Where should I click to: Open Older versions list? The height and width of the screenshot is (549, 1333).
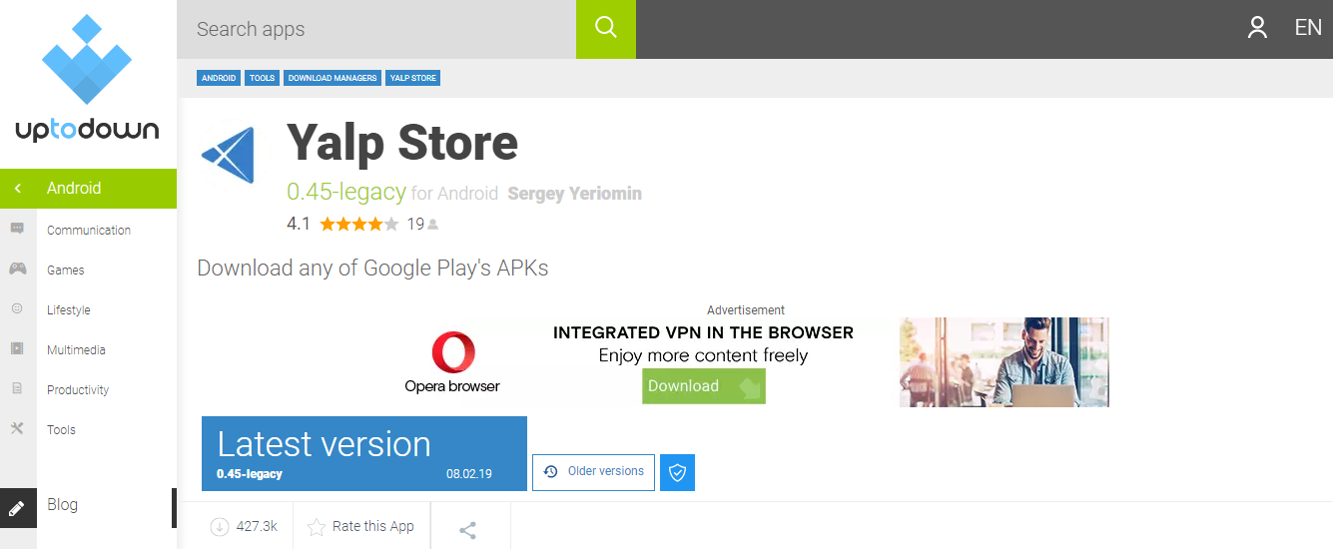coord(593,472)
